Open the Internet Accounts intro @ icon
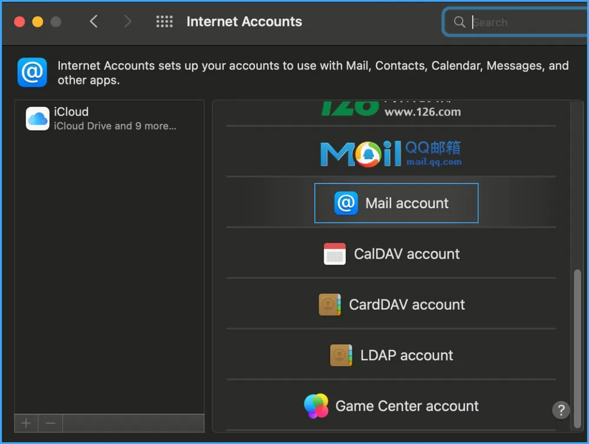The height and width of the screenshot is (444, 589). pos(32,72)
